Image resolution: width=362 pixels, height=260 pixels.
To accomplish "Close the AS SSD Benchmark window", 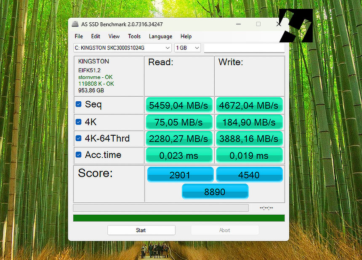I will 279,24.
